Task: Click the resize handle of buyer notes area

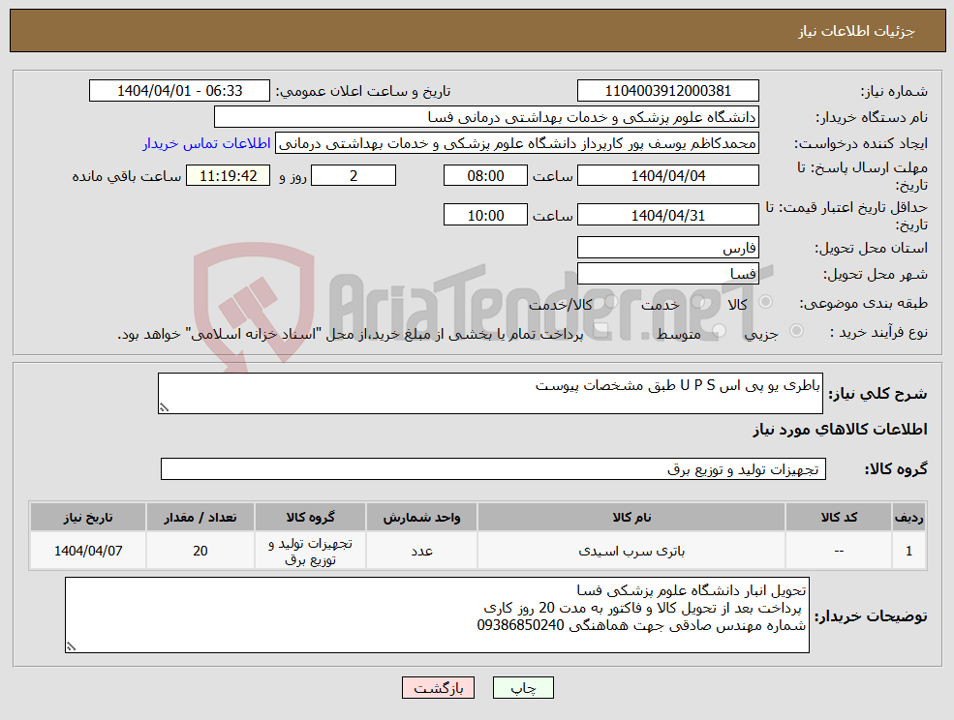Action: coord(71,647)
